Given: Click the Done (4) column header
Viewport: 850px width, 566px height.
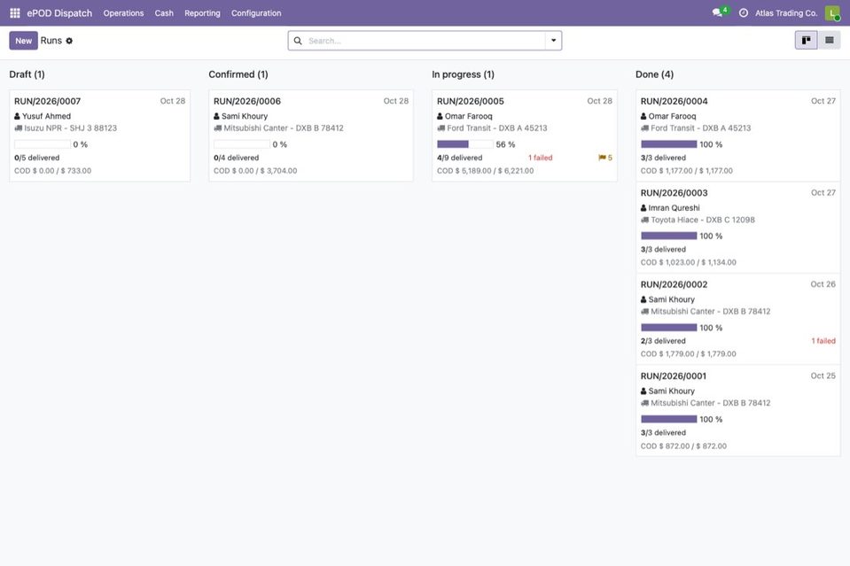Looking at the screenshot, I should tap(655, 74).
